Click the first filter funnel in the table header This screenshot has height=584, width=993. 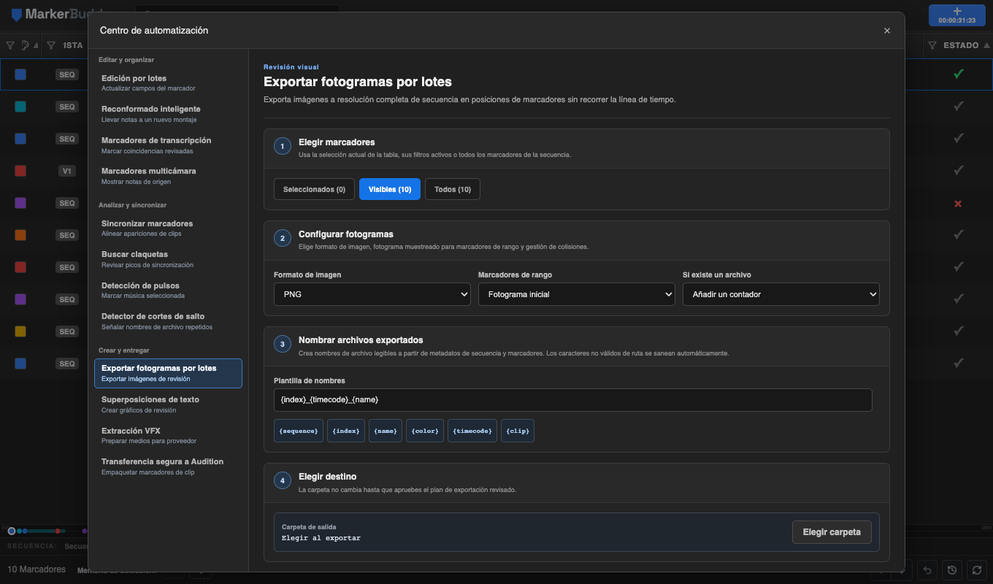pos(10,45)
